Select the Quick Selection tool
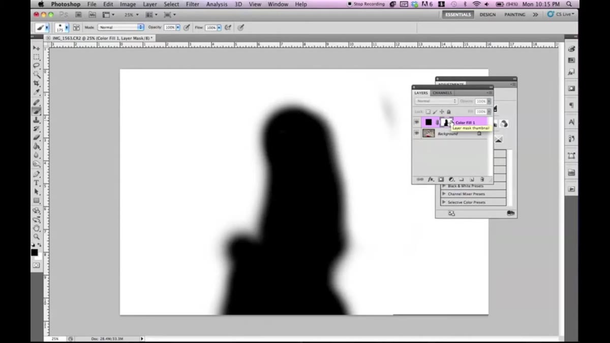This screenshot has width=610, height=343. tap(37, 75)
